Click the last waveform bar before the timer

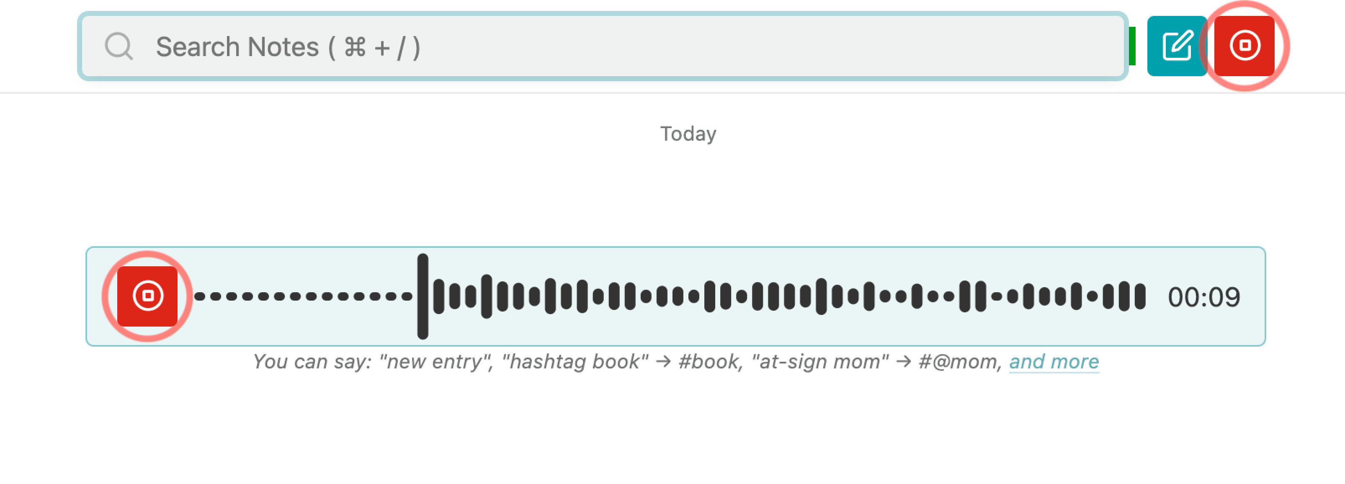1140,296
